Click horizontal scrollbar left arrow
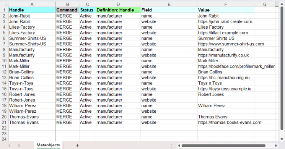Viewport: 285px width, 149px height. pos(179,146)
